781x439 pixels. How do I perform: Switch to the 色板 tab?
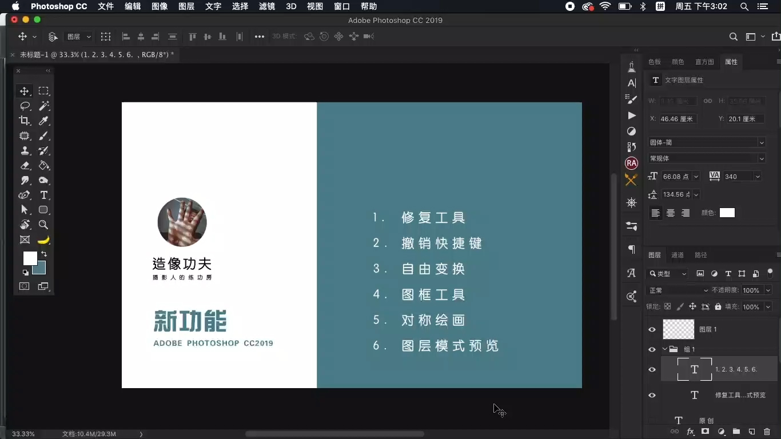pos(655,62)
